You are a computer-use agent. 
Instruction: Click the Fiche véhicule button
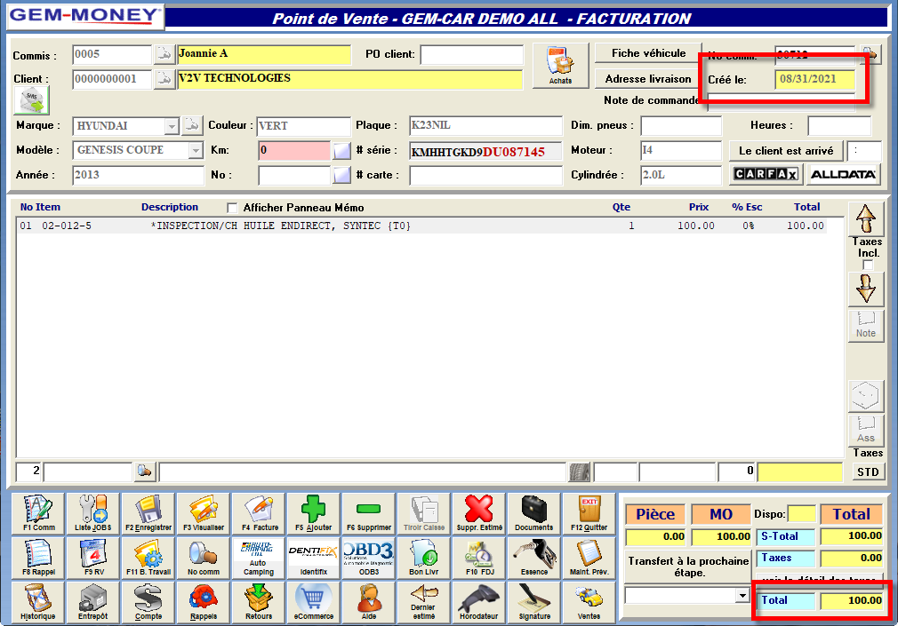(648, 53)
